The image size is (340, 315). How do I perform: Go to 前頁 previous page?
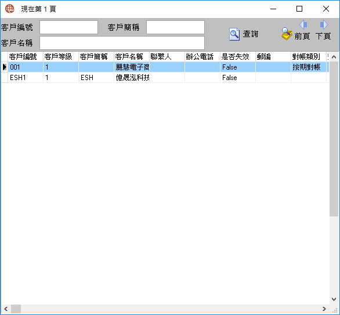click(x=302, y=36)
